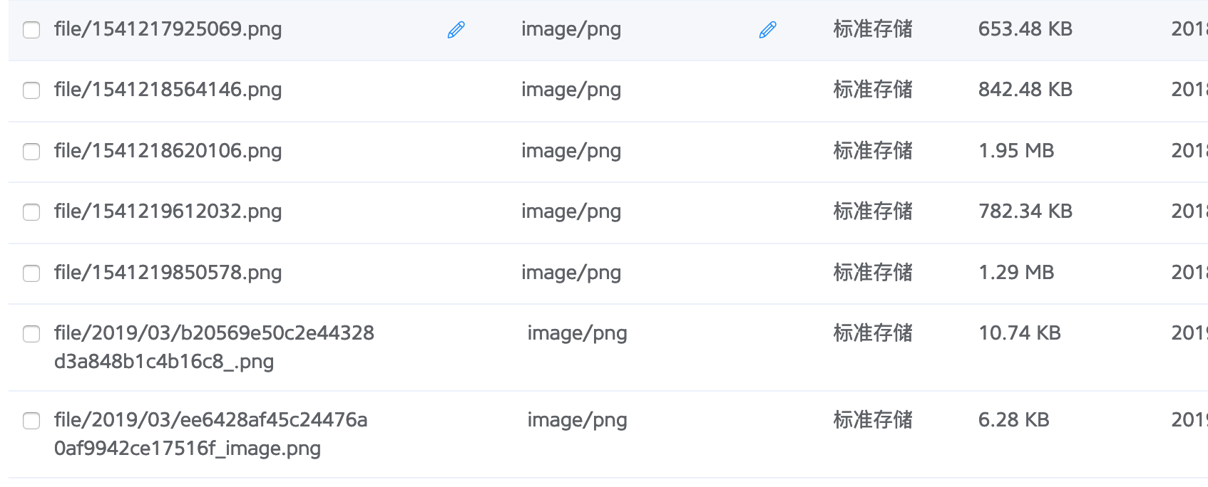Screen dimensions: 1208x487
Task: Toggle the checkbox for file/1541219612032.png
Action: click(x=31, y=212)
